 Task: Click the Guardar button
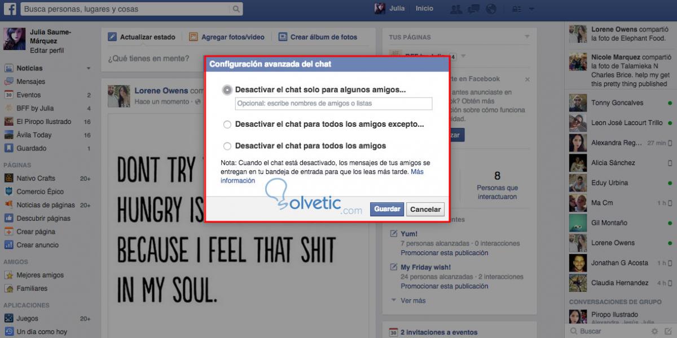(x=387, y=209)
